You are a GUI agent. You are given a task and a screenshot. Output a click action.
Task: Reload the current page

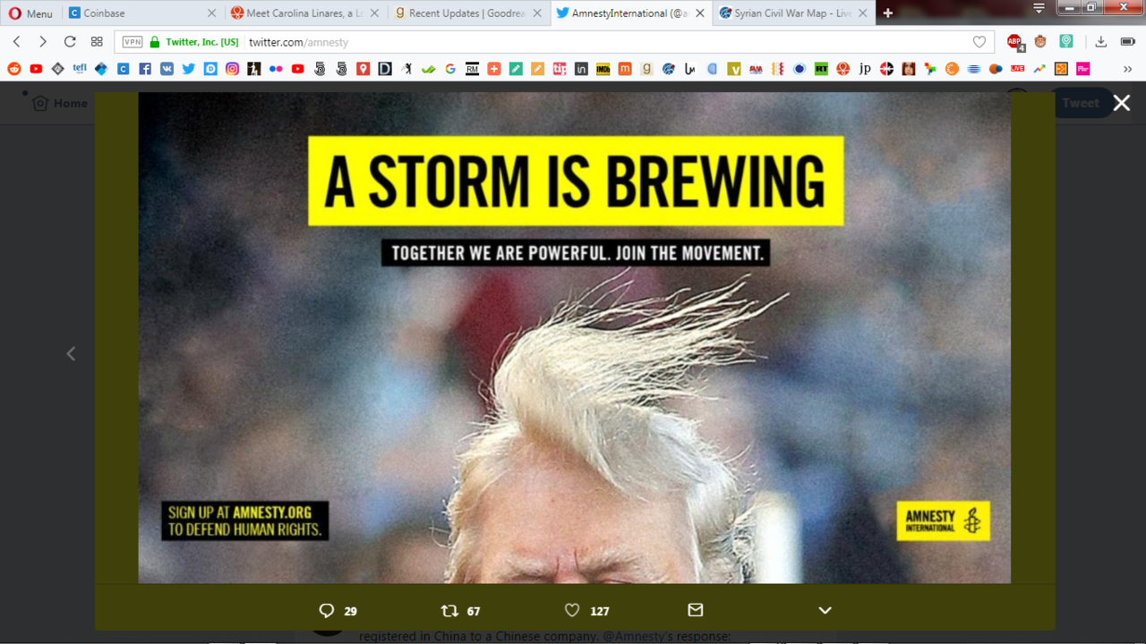coord(69,41)
